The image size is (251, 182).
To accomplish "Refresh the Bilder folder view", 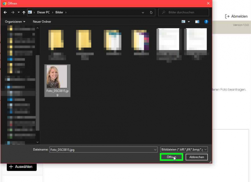I will coord(151,13).
